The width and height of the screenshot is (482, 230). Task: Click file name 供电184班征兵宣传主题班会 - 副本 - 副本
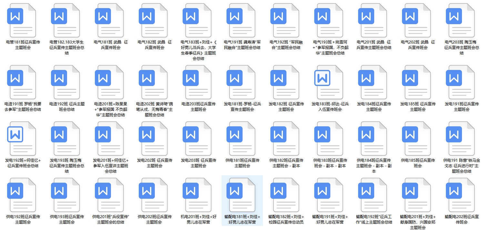(x=374, y=166)
